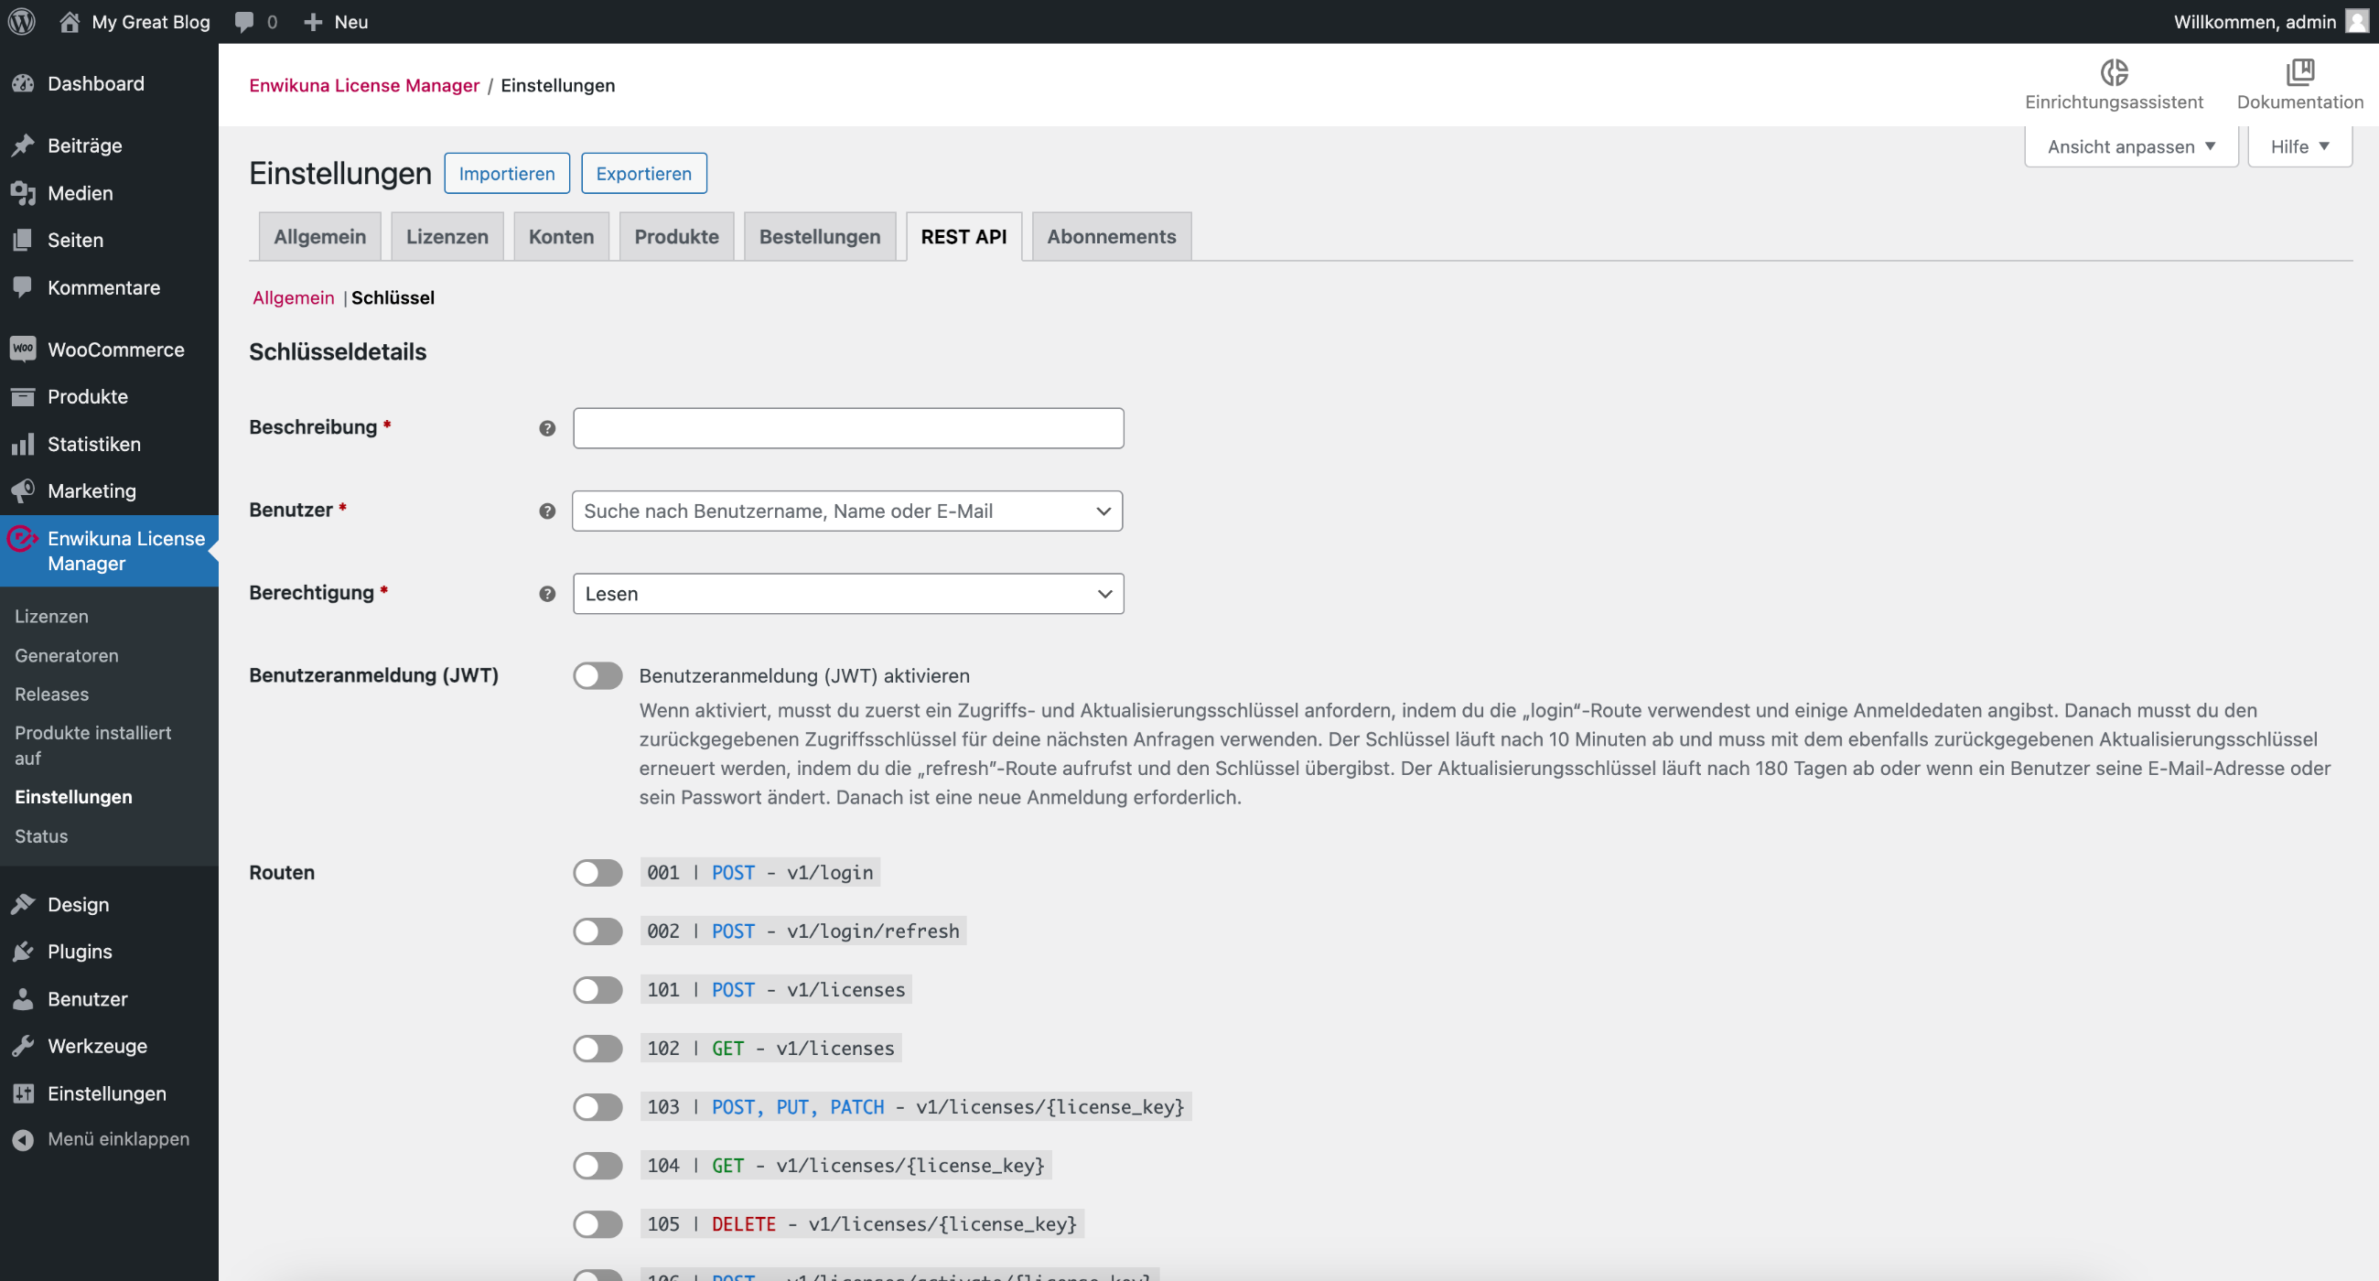2379x1281 pixels.
Task: Focus the Beschreibung text field
Action: pos(848,428)
